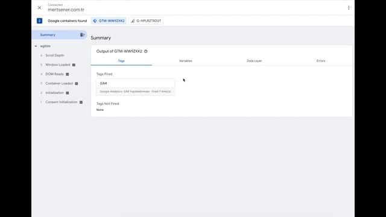Switch to the Variables tab
This screenshot has width=386, height=217.
click(186, 61)
